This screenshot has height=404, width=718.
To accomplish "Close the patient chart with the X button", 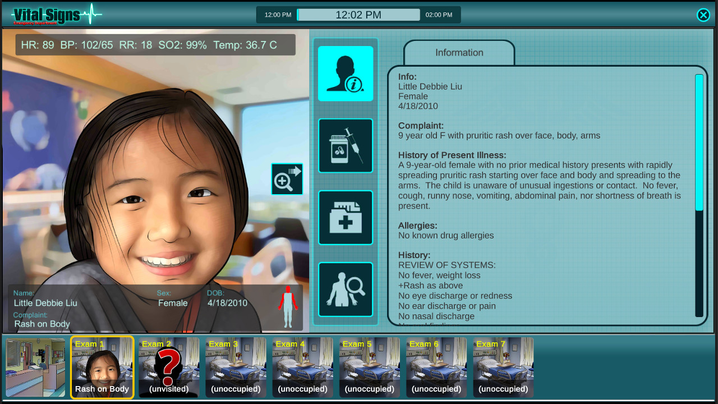I will 703,15.
